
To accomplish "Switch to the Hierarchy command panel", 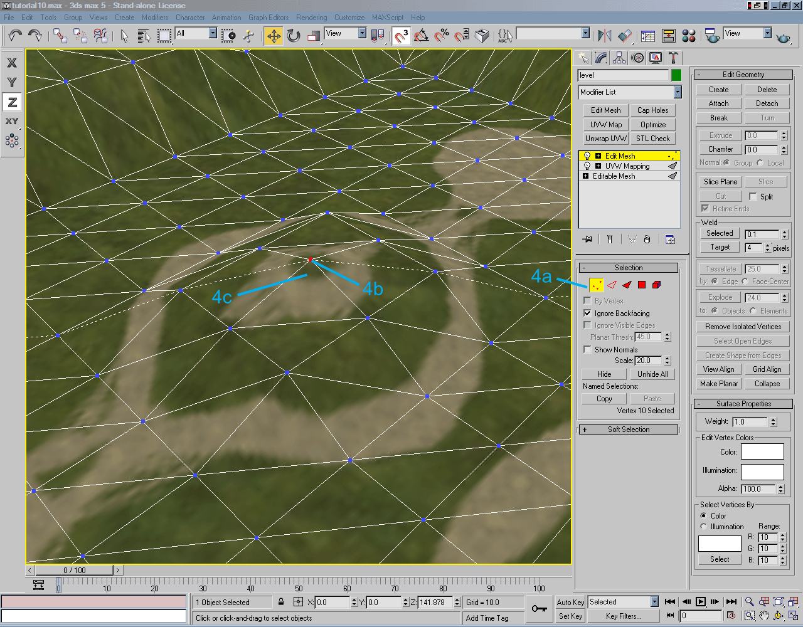I will 619,57.
